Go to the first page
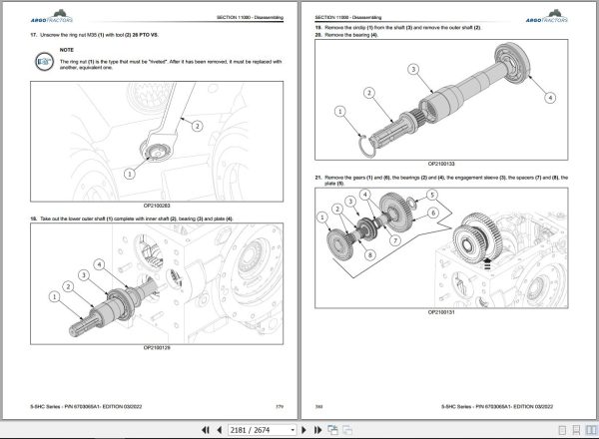This screenshot has width=599, height=439. [205, 430]
